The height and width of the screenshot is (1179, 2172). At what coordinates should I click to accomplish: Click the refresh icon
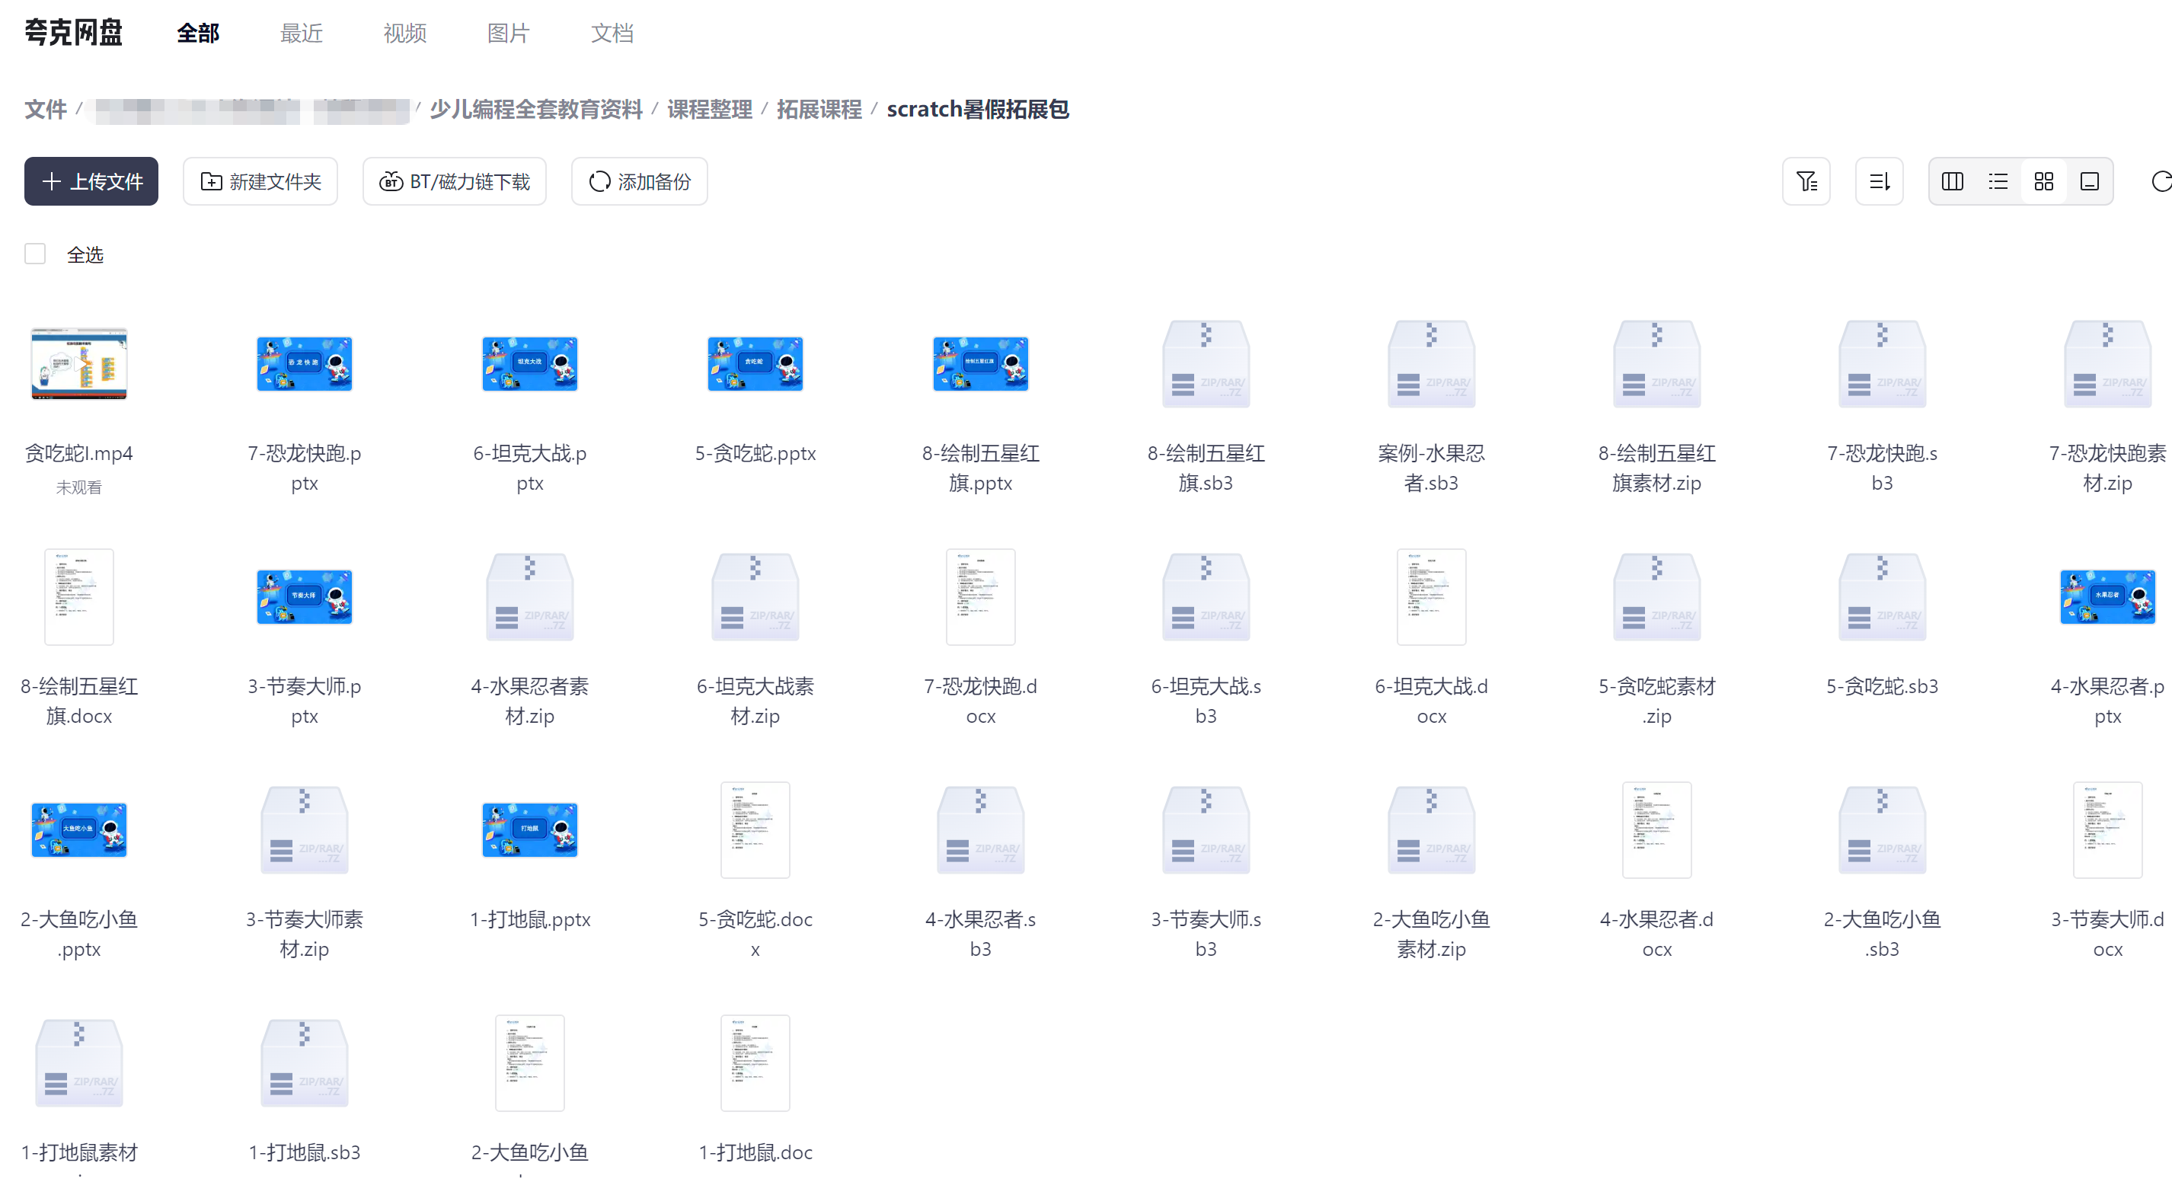point(2161,181)
